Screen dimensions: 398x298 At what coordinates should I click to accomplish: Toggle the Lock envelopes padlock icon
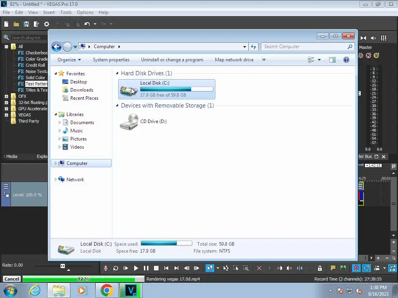click(x=320, y=268)
